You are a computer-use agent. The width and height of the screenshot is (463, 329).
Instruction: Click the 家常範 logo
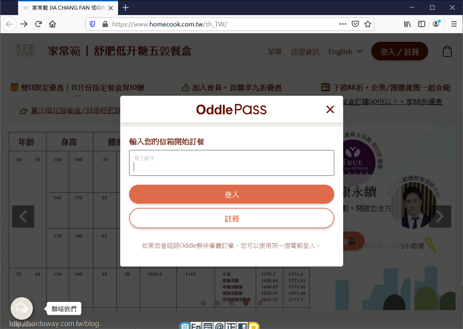pos(25,51)
